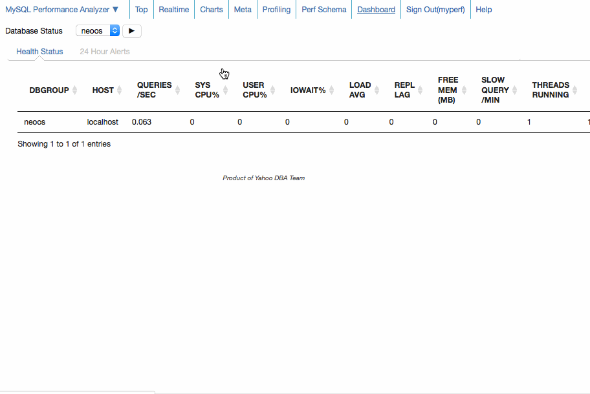Sort by SYS CPU% column arrows

(225, 90)
